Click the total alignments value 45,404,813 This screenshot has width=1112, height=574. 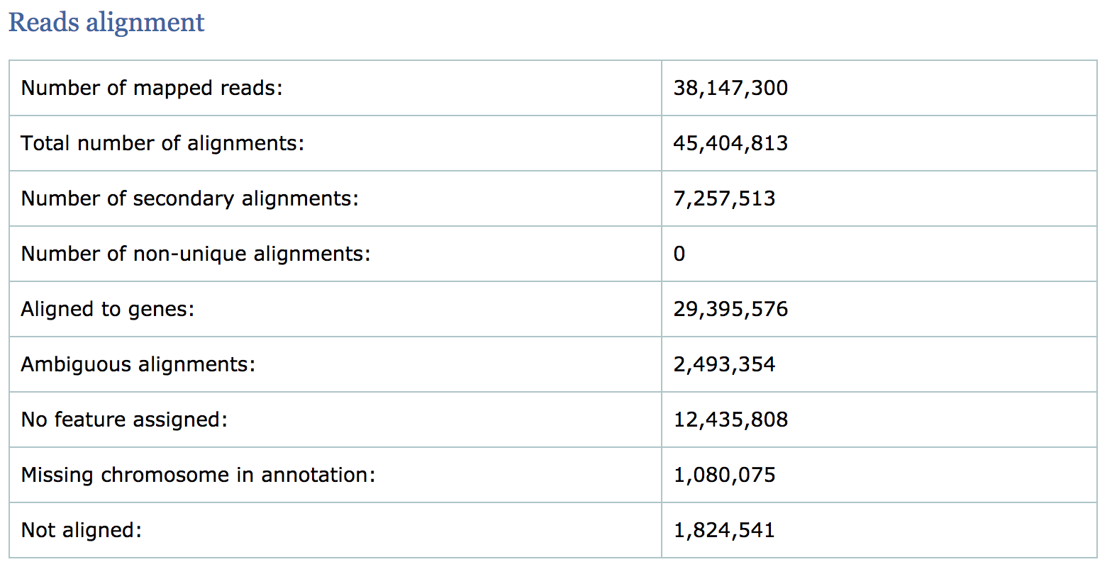(x=730, y=143)
